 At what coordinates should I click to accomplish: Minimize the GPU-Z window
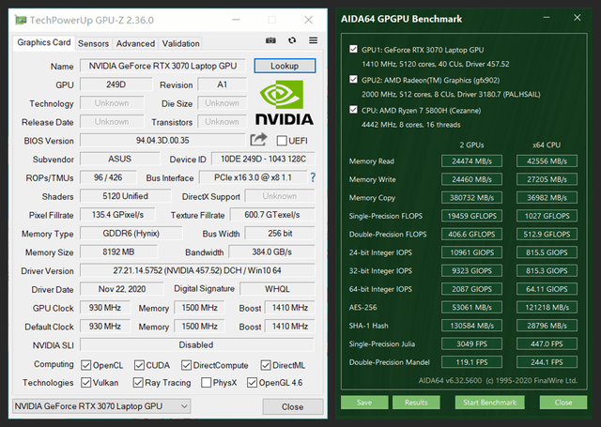(236, 20)
